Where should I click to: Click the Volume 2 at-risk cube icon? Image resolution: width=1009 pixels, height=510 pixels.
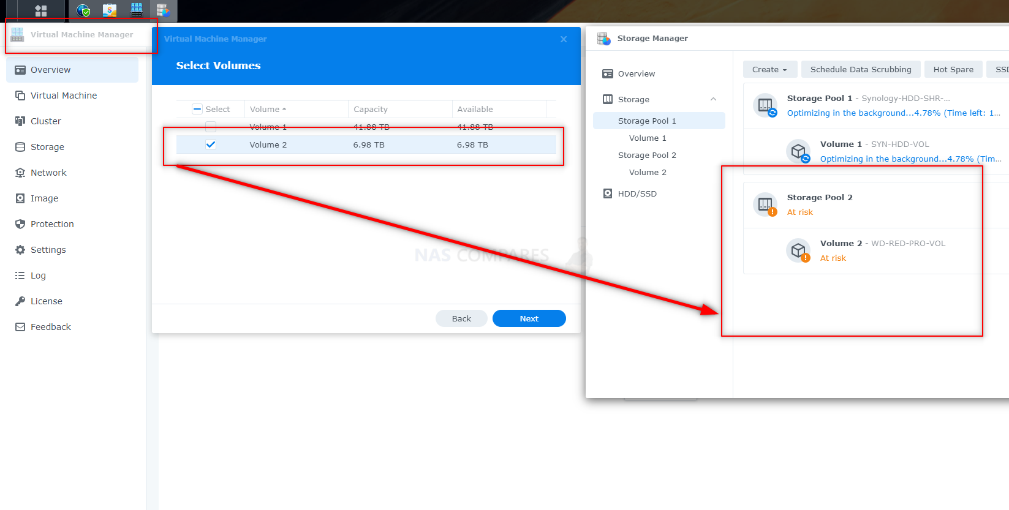pyautogui.click(x=798, y=250)
